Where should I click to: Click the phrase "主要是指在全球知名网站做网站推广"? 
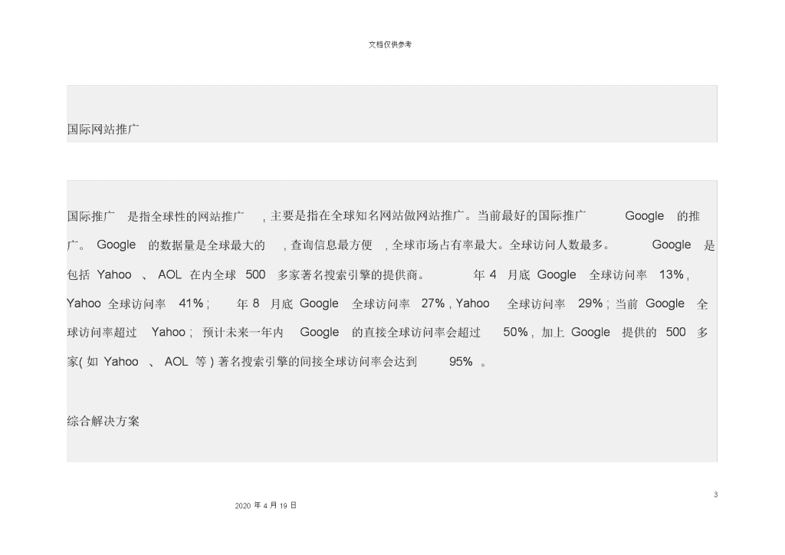click(367, 216)
